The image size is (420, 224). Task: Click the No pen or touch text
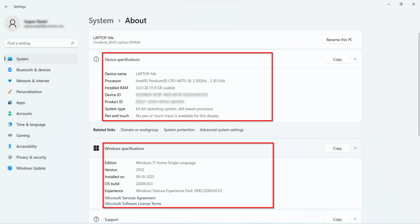pyautogui.click(x=177, y=116)
